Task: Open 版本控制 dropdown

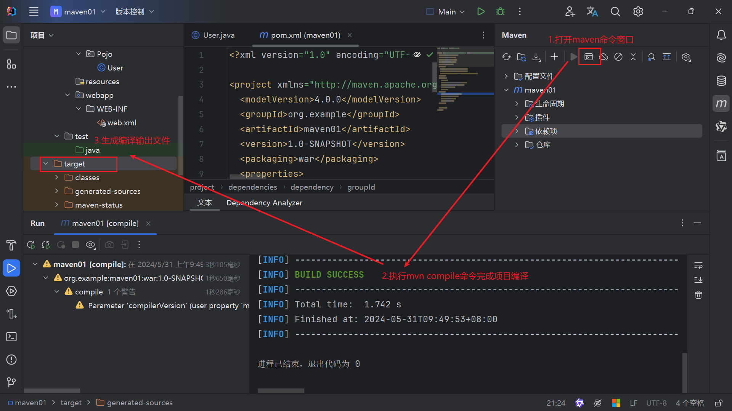Action: pos(135,11)
